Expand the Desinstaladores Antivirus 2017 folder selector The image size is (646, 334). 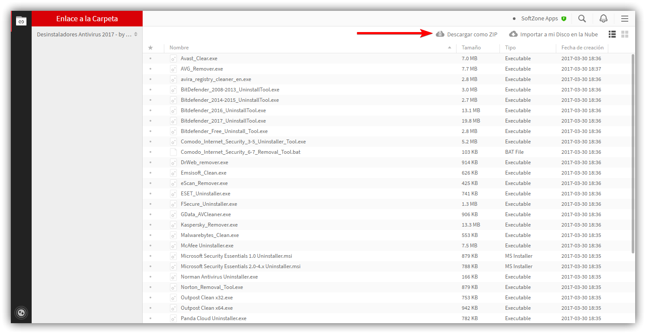click(87, 34)
